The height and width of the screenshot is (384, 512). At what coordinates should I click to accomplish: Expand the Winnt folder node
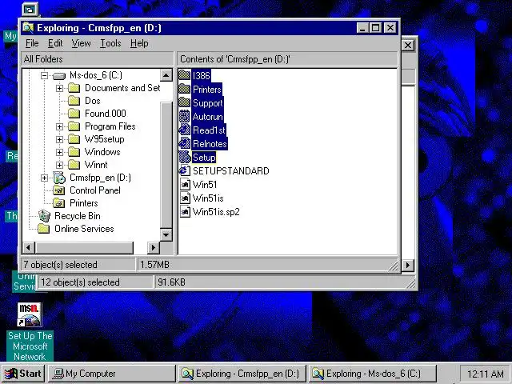59,165
